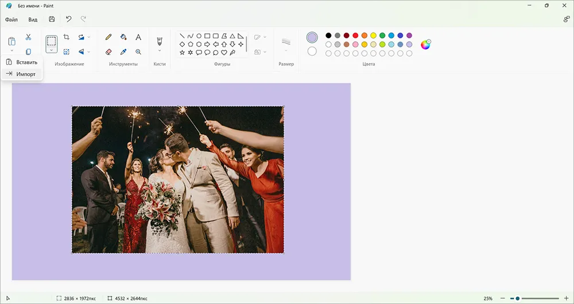
Task: Select the Magnifier zoom tool
Action: (x=138, y=52)
